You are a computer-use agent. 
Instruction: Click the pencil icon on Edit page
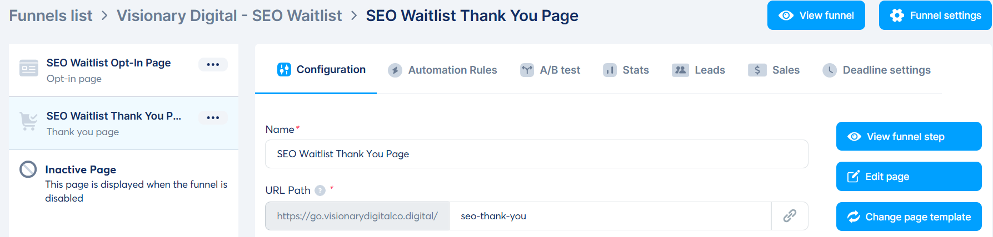(x=853, y=177)
